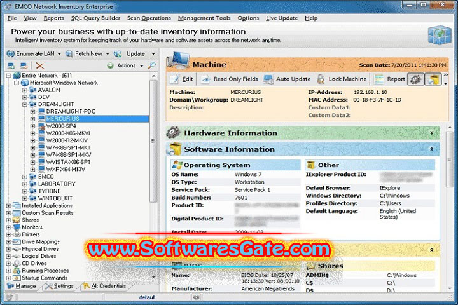Click the Physical Drives tree icon
Screen dimensions: 458x305
tap(17, 249)
